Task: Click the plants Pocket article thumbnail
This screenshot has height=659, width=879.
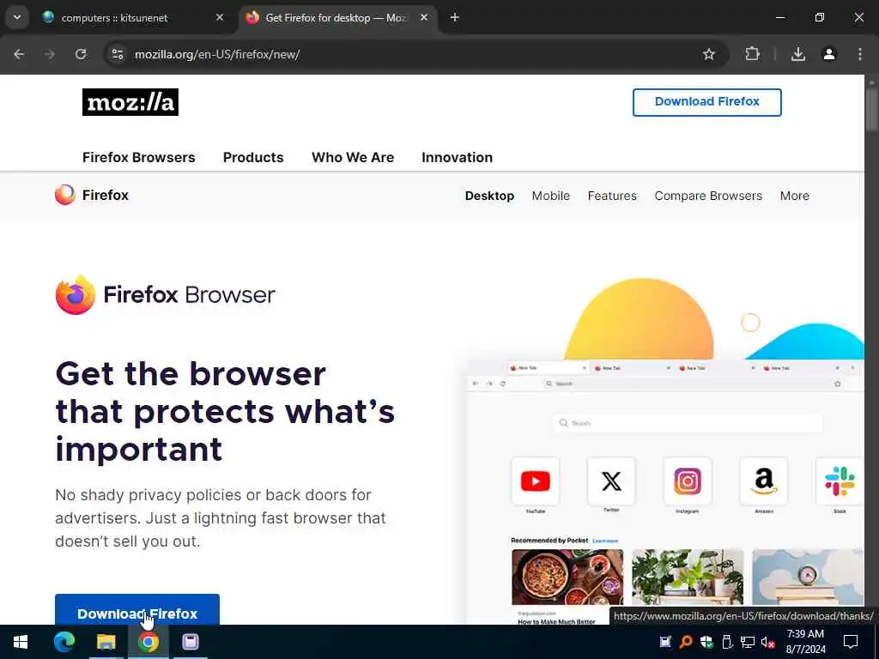Action: coord(688,577)
